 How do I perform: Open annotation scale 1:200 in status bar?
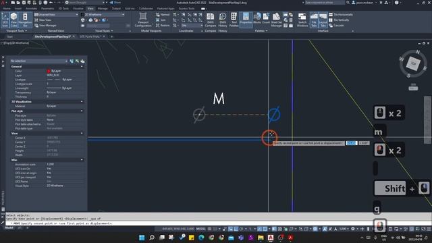(344, 229)
